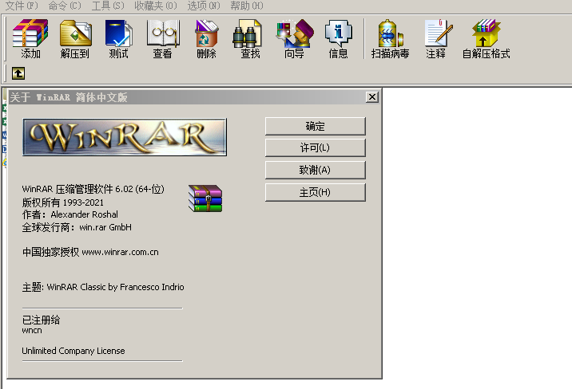Click the 致谢(A) acknowledgements button

pos(316,170)
